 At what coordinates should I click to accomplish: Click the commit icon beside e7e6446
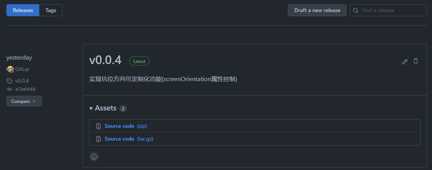[10, 89]
